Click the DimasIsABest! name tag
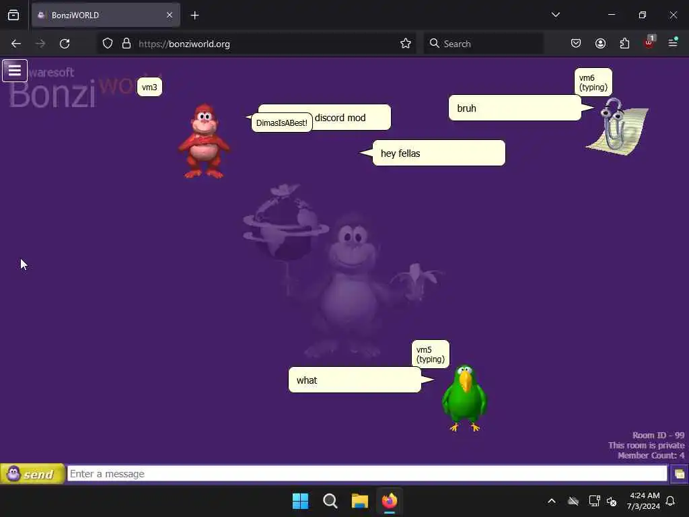This screenshot has width=689, height=517. (282, 123)
